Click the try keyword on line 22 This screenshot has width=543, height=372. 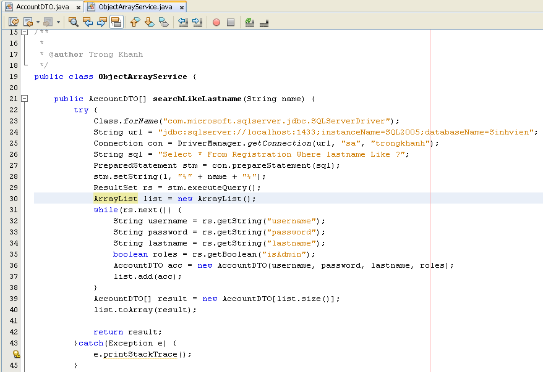[81, 110]
